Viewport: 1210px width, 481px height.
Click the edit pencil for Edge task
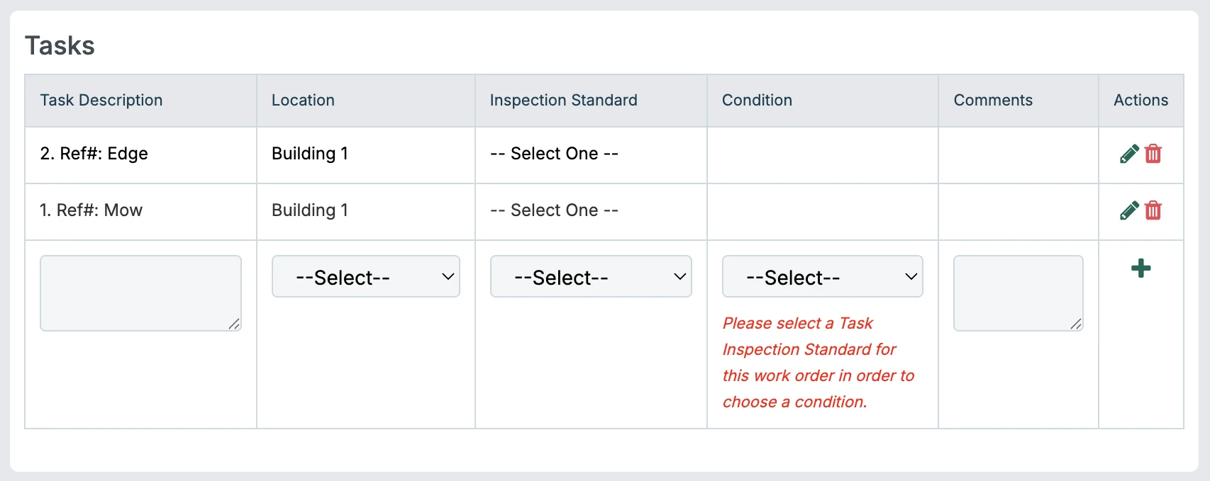pyautogui.click(x=1129, y=154)
